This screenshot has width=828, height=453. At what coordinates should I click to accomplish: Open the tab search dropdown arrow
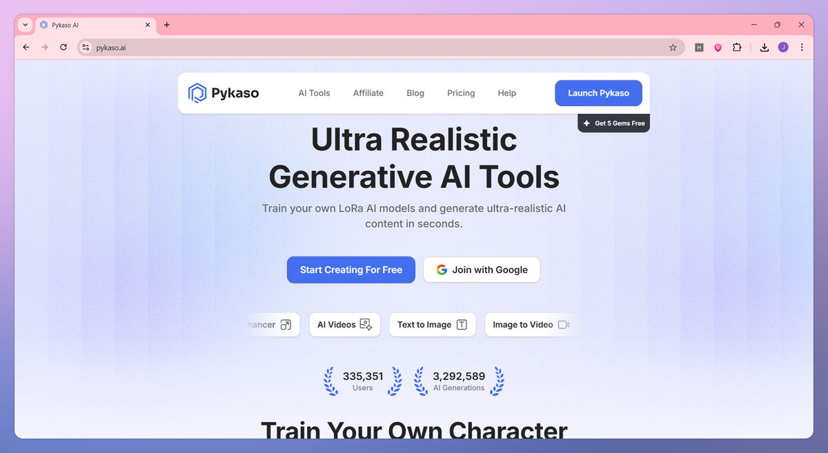(26, 25)
